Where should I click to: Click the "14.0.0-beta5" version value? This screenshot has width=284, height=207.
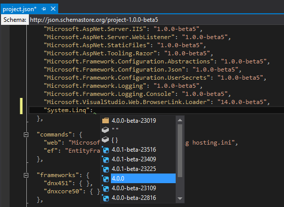242,102
